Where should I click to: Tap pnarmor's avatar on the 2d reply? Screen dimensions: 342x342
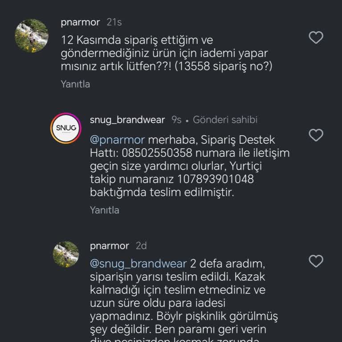(x=66, y=255)
